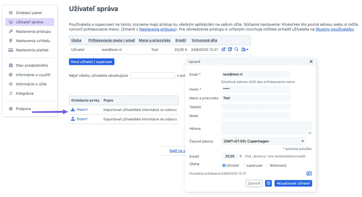The height and width of the screenshot is (197, 362).
Task: Click the Import download icon
Action: click(x=73, y=110)
